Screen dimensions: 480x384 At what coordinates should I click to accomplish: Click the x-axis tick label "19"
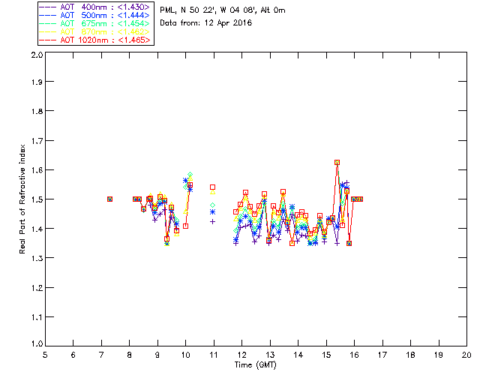[439, 355]
